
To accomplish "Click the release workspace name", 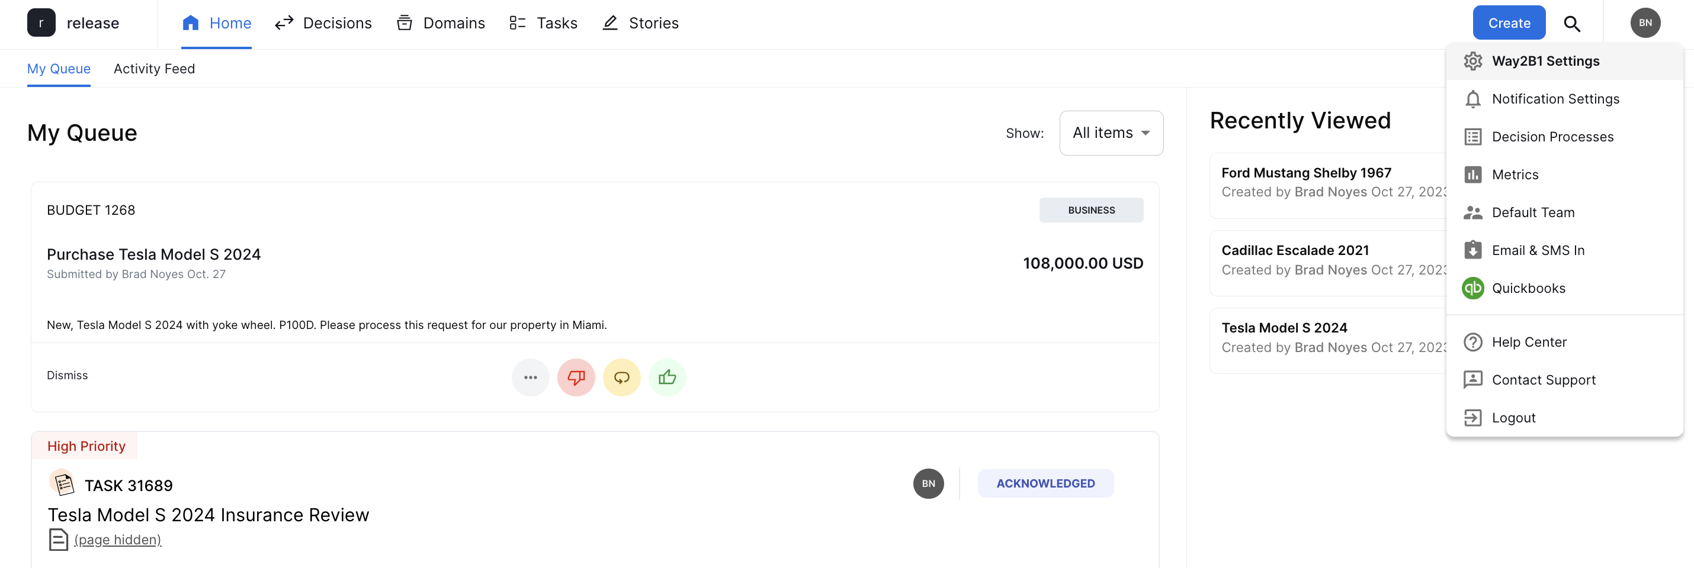I will [x=93, y=24].
